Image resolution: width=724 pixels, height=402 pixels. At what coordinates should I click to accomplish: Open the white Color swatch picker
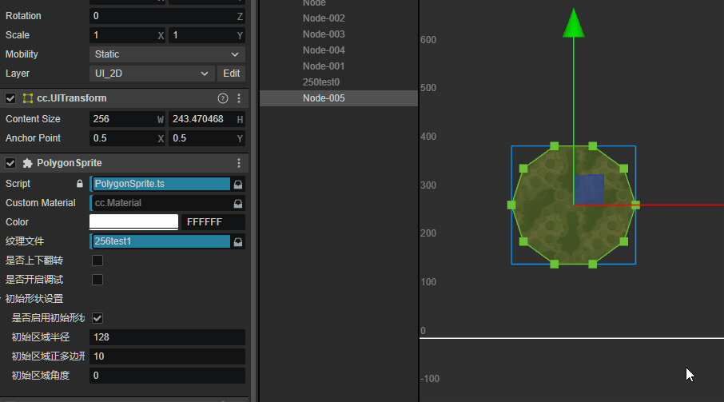[x=133, y=222]
